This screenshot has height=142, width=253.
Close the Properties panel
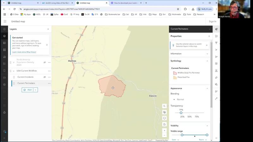click(x=209, y=36)
